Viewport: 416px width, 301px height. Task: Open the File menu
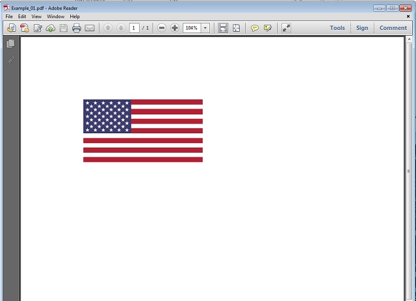[9, 16]
